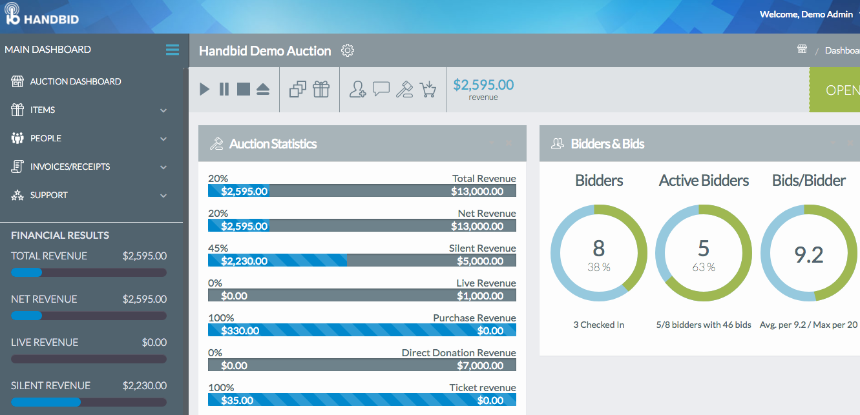
Task: Click the $2,595.00 revenue figure in toolbar
Action: [x=483, y=85]
